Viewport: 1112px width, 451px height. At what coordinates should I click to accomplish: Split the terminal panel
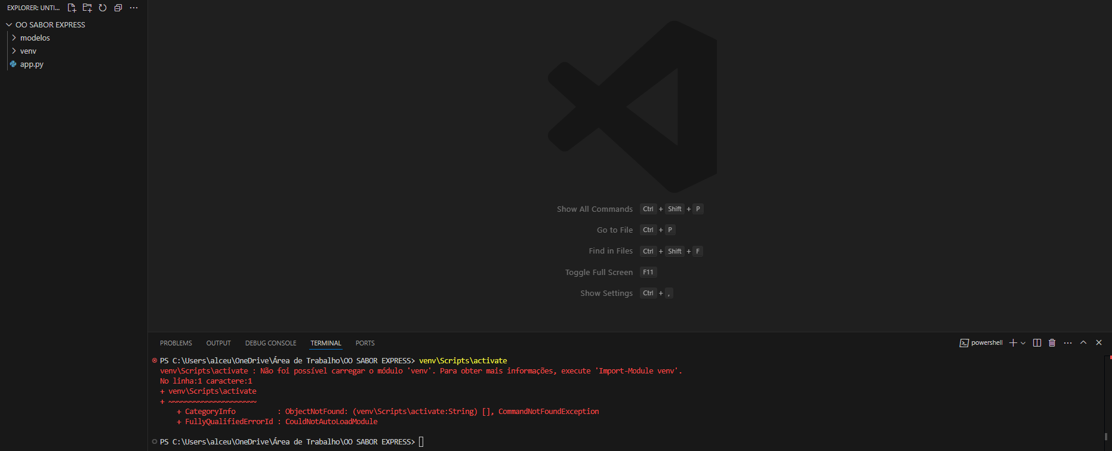coord(1037,342)
